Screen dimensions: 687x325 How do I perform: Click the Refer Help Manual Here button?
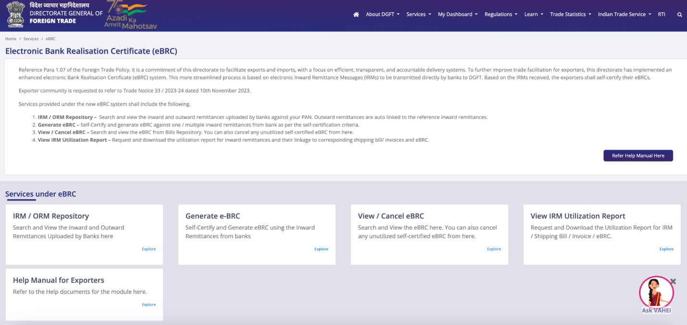(x=638, y=156)
